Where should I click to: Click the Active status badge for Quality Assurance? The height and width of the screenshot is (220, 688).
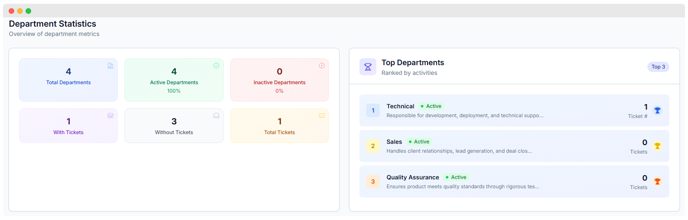pos(456,177)
